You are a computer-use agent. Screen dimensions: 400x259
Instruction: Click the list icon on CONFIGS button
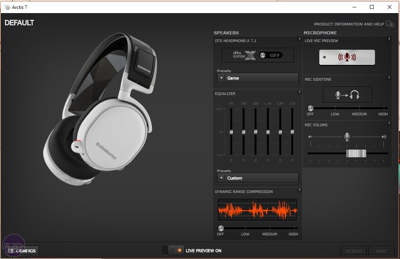11,251
